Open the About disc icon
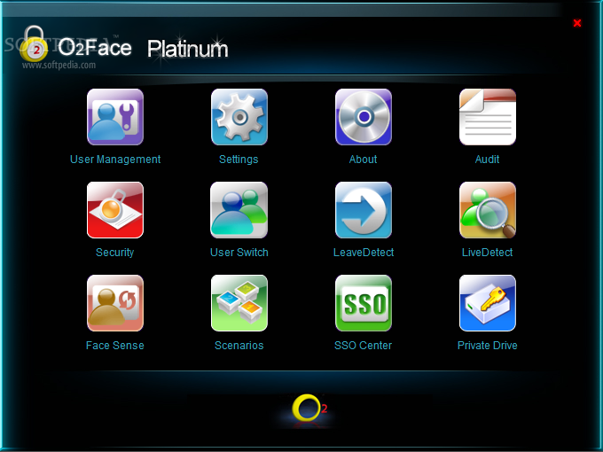 (364, 117)
